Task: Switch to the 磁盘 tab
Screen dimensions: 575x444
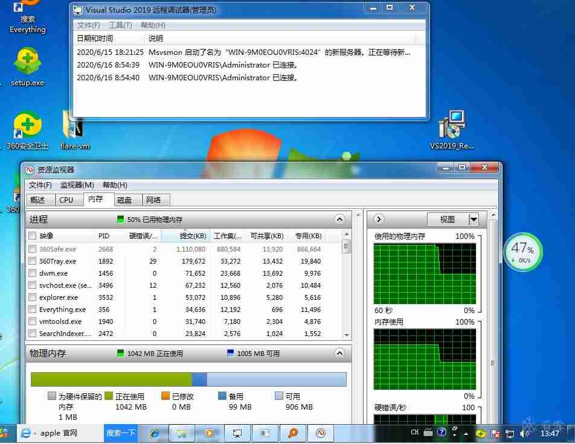Action: point(127,200)
